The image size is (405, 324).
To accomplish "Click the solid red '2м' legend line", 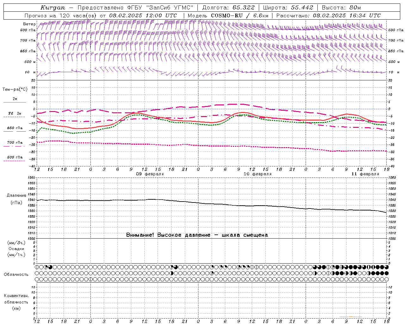I will pos(15,103).
